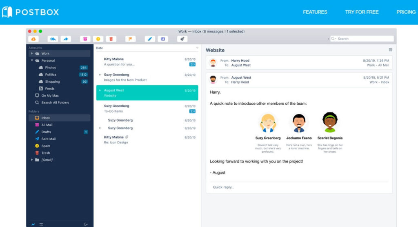Select August West's 'Website' message
418x227 pixels.
coord(147,93)
